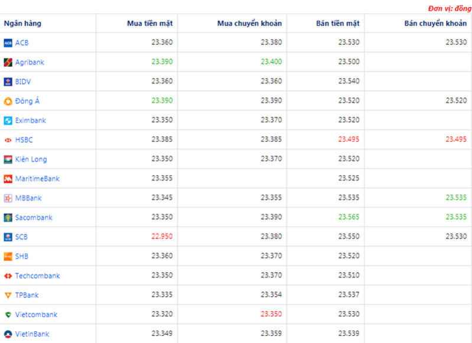Image resolution: width=472 pixels, height=343 pixels.
Task: Select the SHB bank name link
Action: [22, 257]
